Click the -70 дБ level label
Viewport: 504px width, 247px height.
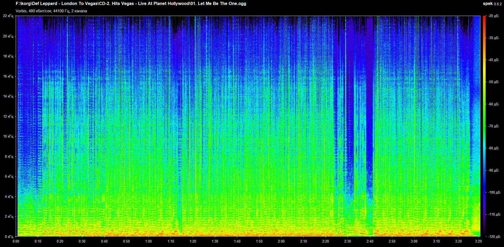pyautogui.click(x=493, y=126)
